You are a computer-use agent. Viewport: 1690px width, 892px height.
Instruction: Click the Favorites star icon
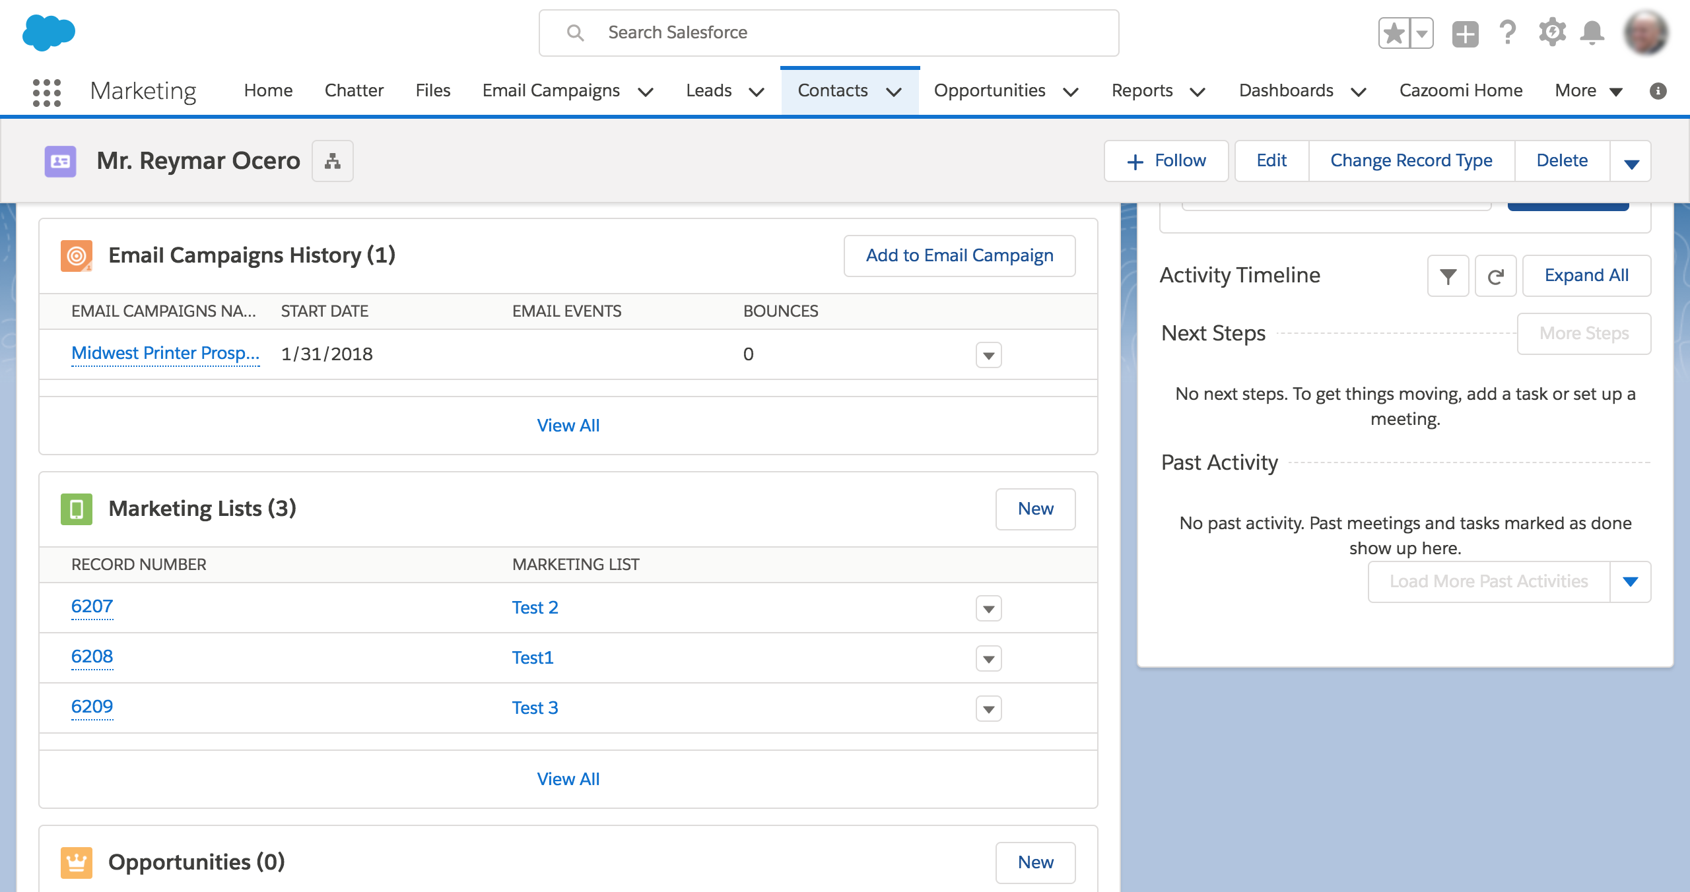1394,33
